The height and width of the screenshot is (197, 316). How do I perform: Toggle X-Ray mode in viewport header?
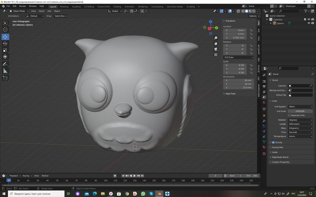click(x=238, y=11)
